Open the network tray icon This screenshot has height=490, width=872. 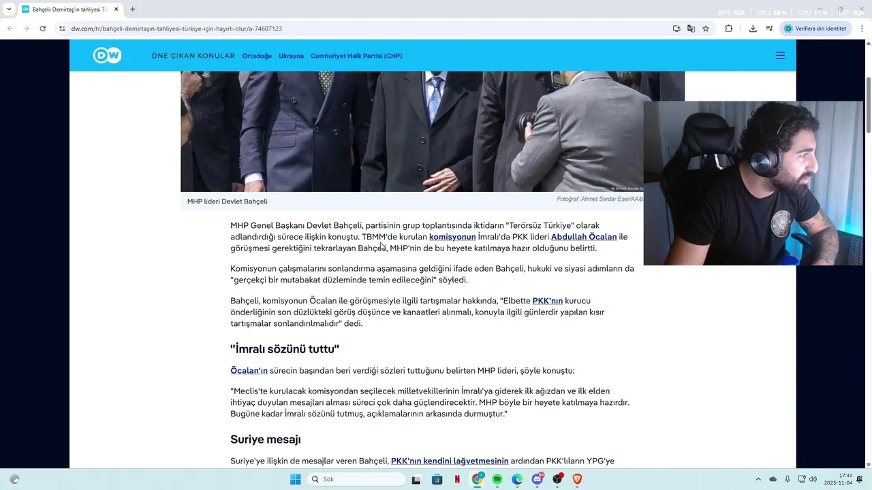[802, 479]
